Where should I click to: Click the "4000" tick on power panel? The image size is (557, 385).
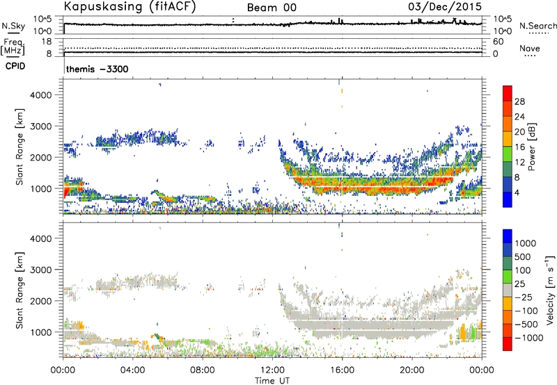click(40, 95)
